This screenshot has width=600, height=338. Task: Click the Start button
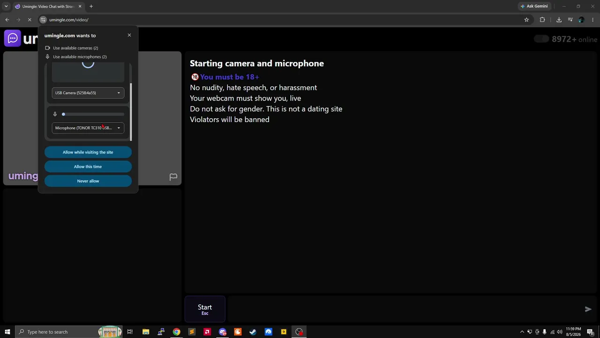(x=205, y=309)
